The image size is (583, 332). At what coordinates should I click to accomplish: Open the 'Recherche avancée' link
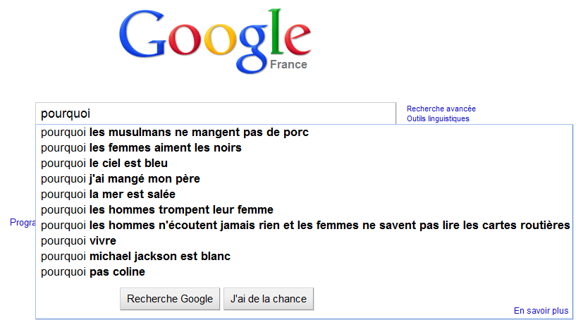click(441, 109)
